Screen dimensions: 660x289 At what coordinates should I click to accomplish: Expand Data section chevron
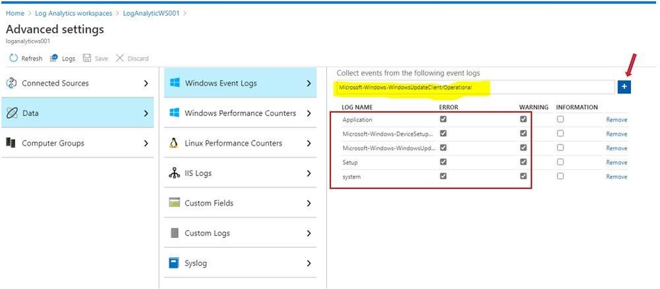146,113
